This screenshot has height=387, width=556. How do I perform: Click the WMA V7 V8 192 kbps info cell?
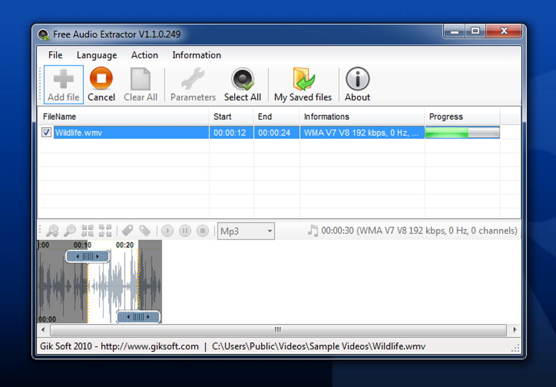361,133
